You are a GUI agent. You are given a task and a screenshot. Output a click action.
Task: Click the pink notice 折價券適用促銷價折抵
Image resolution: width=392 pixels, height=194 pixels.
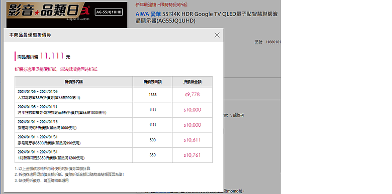coord(56,69)
